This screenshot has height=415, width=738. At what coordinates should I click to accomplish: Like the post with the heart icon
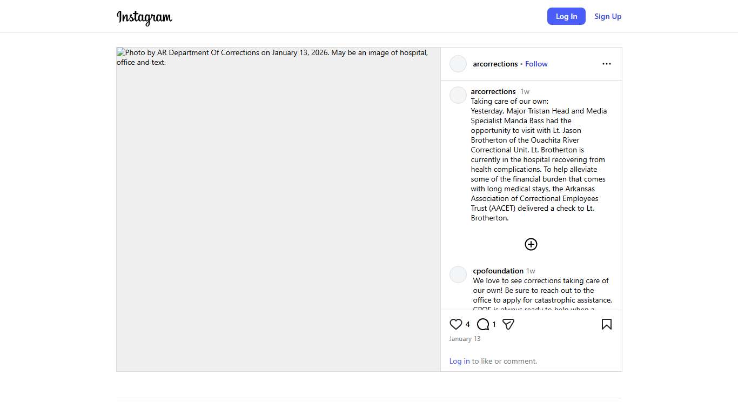click(455, 324)
